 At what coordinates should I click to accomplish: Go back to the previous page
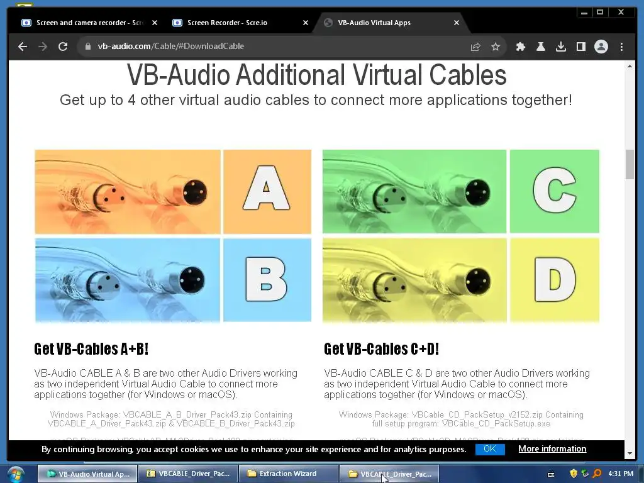point(23,47)
